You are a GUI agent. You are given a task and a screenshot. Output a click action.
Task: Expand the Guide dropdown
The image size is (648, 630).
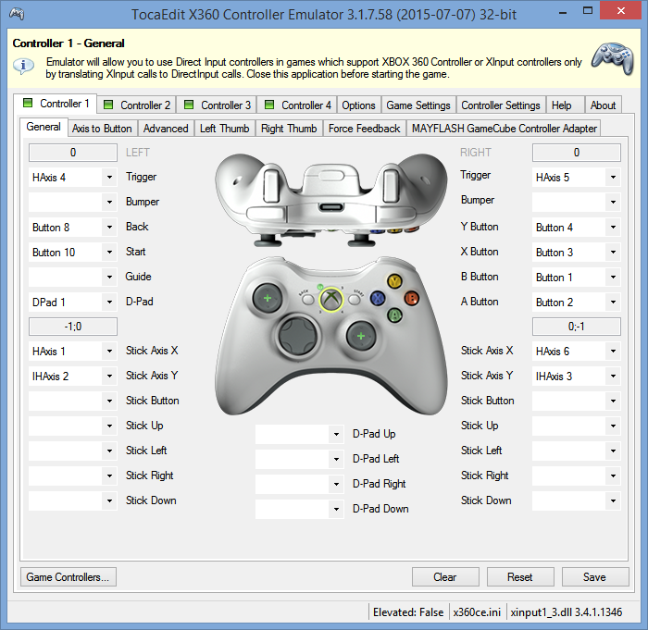(x=109, y=277)
